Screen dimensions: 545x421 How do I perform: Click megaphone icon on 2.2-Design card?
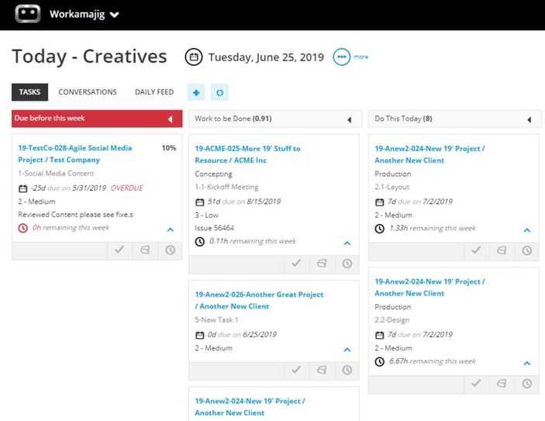[x=502, y=383]
